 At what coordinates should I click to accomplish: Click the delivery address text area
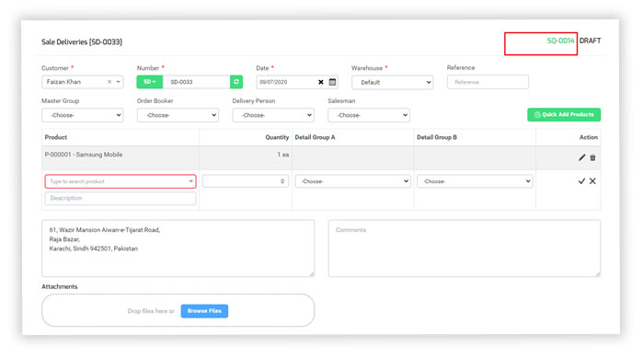[x=178, y=249]
